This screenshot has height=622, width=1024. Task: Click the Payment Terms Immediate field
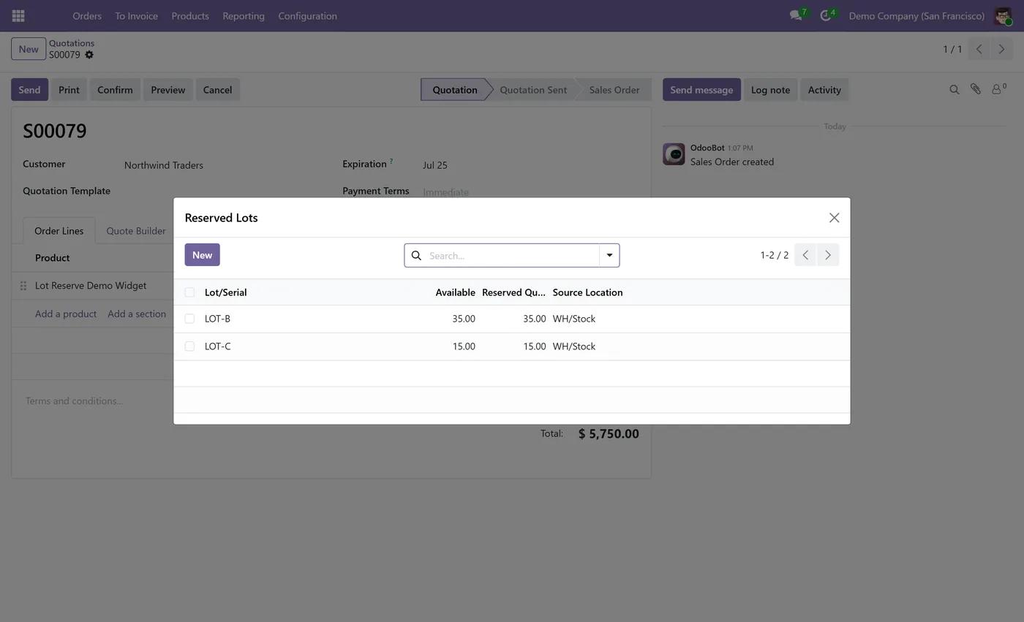[445, 191]
